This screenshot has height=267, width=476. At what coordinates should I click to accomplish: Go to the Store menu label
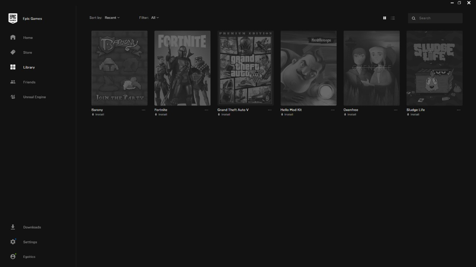pos(28,52)
